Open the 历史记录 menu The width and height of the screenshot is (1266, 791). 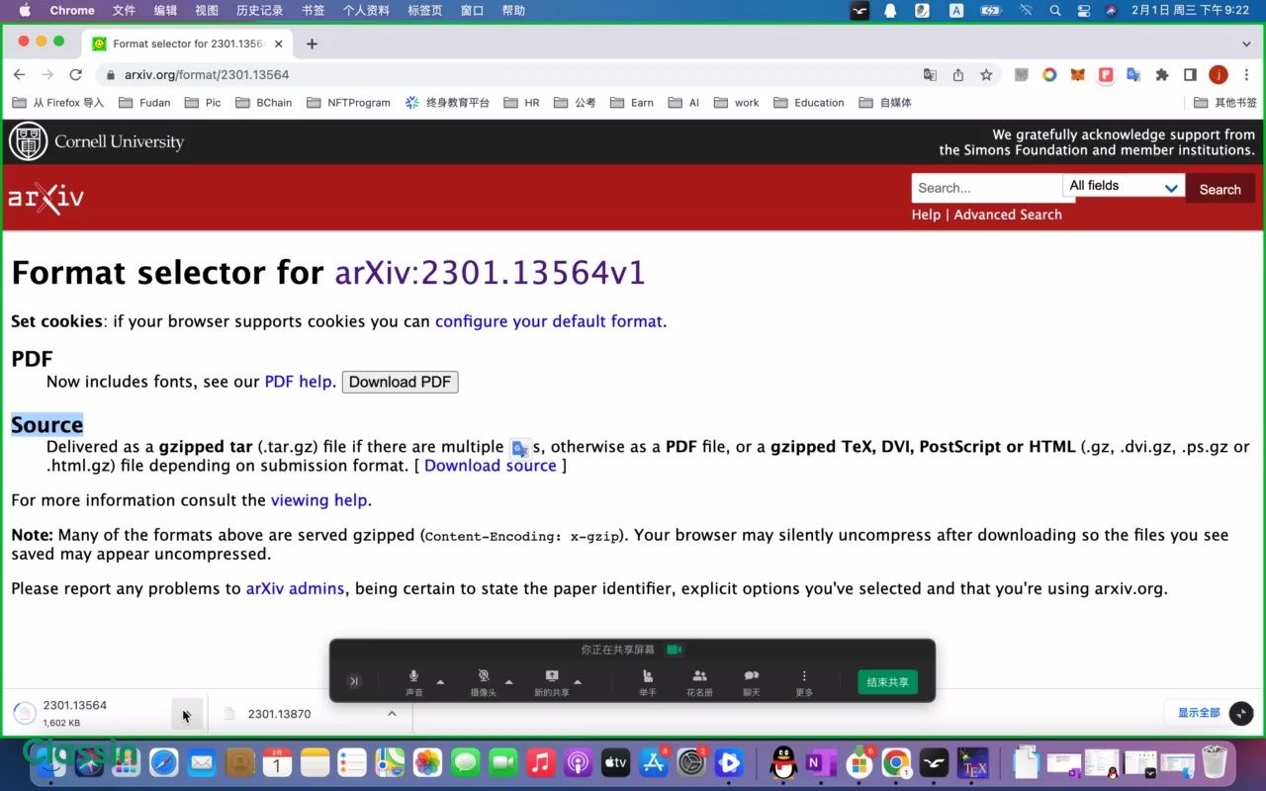click(259, 10)
